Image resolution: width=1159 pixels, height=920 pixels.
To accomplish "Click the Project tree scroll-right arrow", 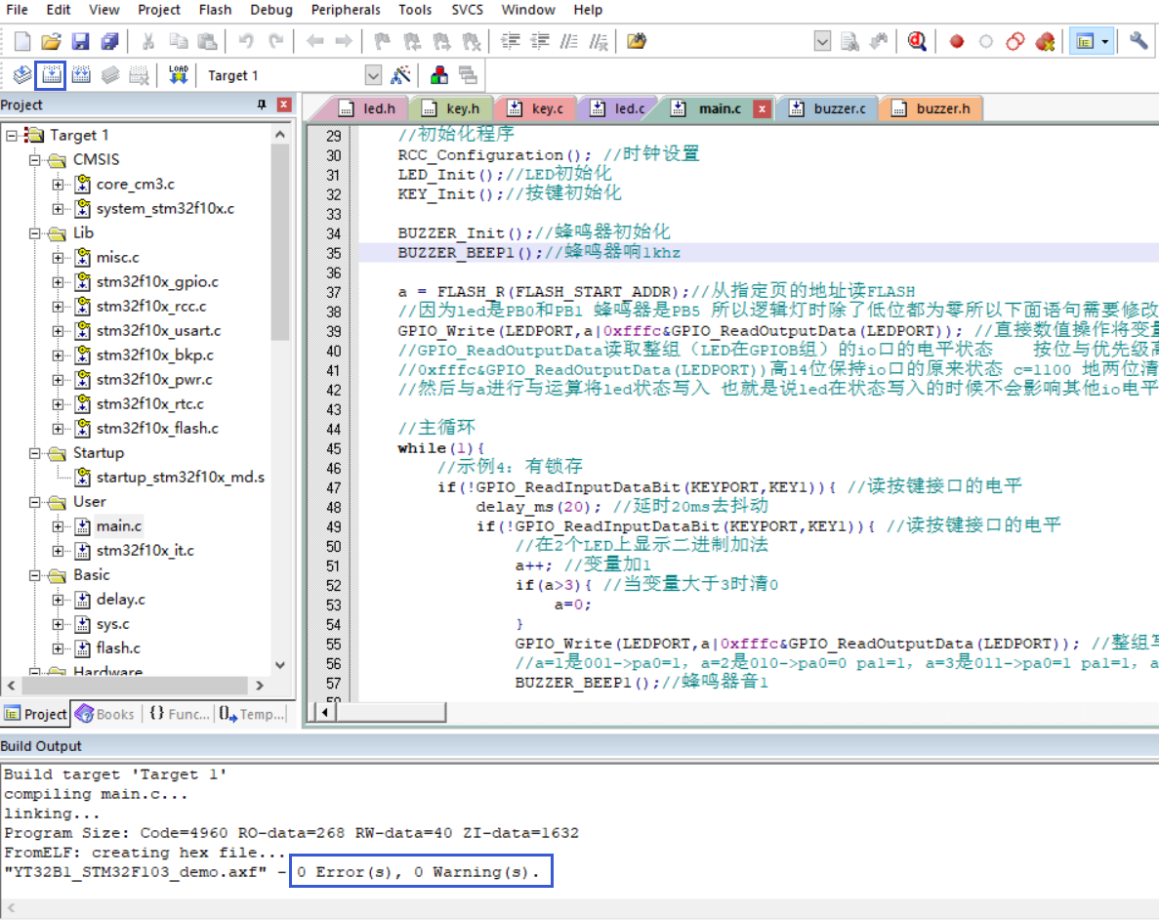I will [x=260, y=686].
